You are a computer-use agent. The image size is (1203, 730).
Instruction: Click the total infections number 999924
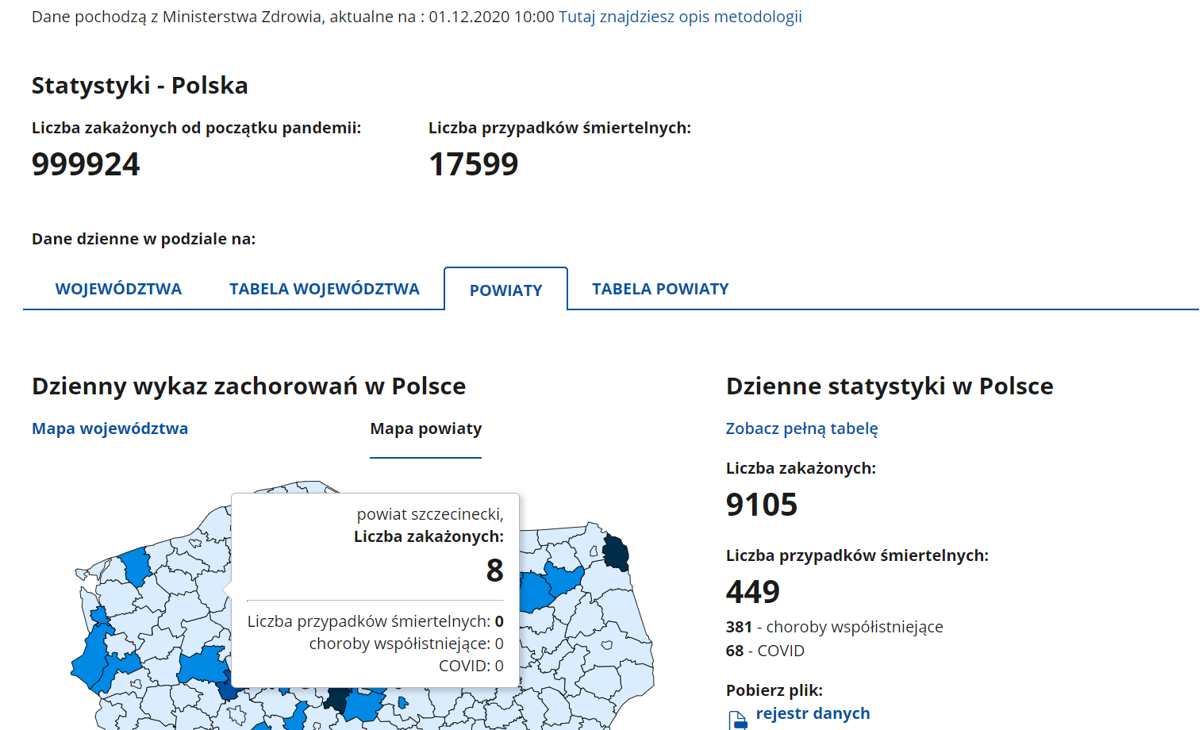[x=86, y=164]
